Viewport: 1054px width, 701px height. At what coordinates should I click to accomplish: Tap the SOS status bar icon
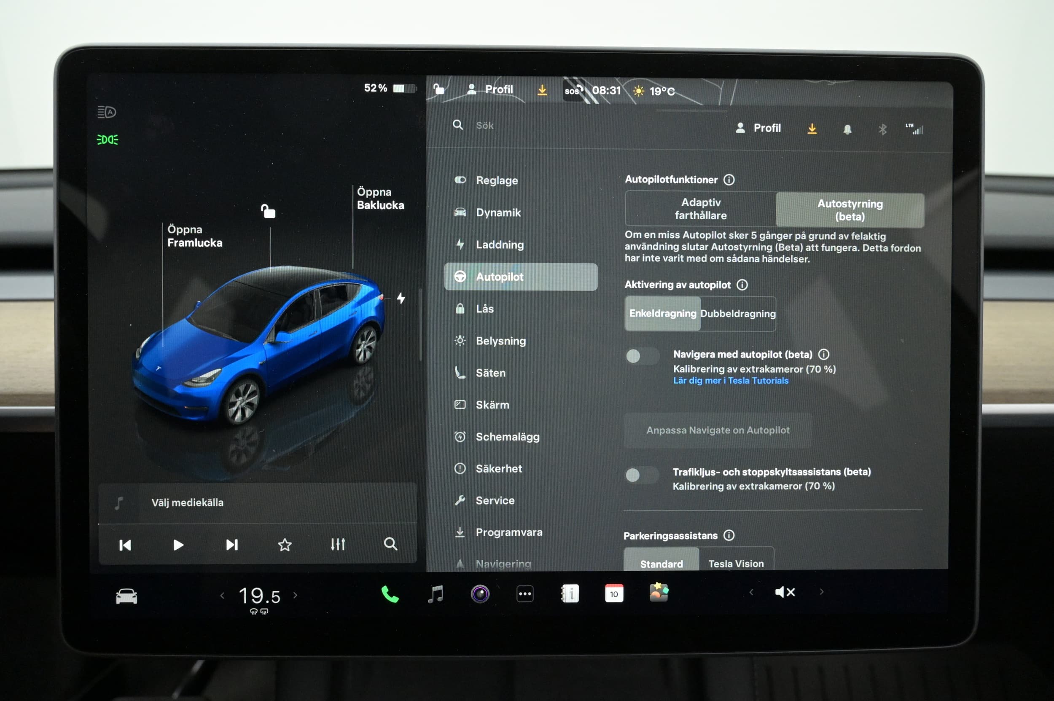[x=574, y=90]
